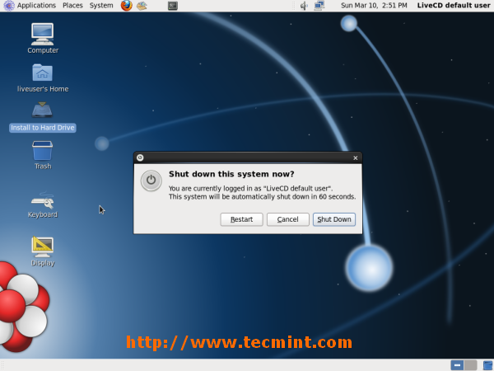The height and width of the screenshot is (371, 494).
Task: Select the liveuser's Home folder icon
Action: (x=43, y=77)
